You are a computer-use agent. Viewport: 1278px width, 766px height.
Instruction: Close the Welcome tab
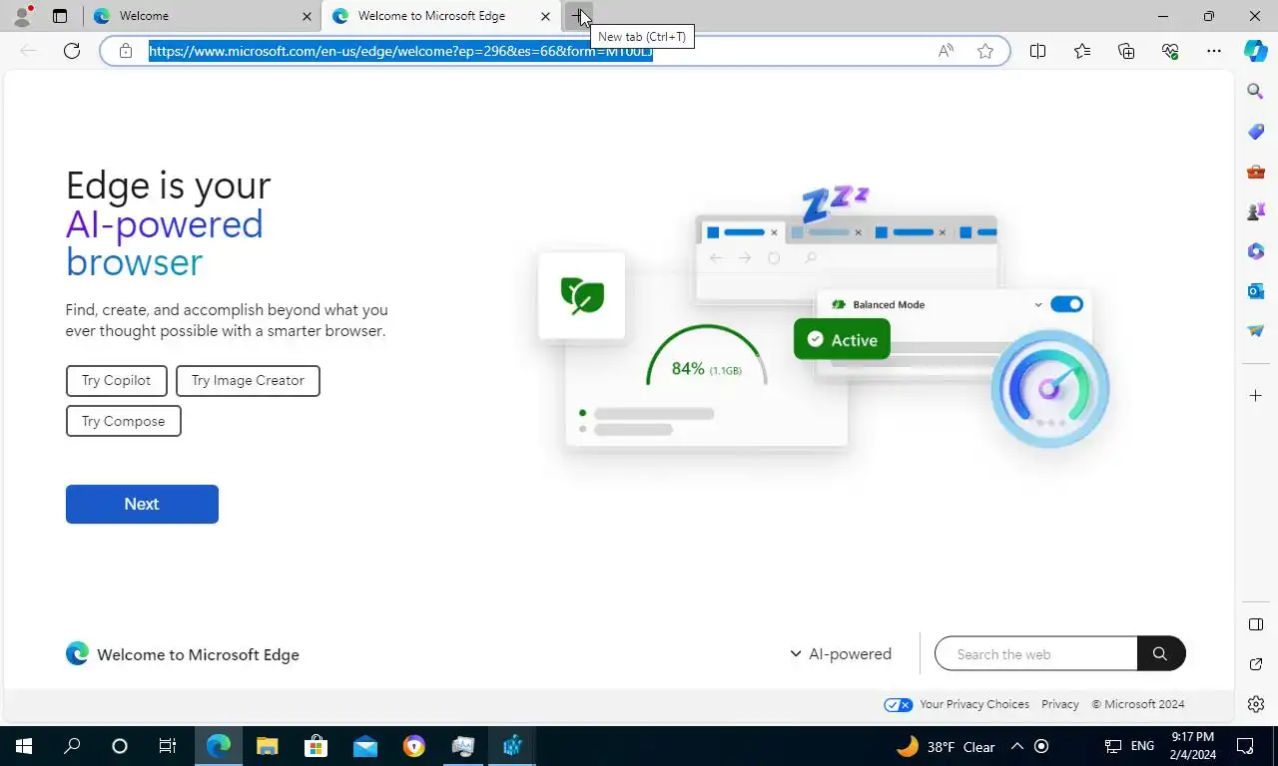point(307,16)
